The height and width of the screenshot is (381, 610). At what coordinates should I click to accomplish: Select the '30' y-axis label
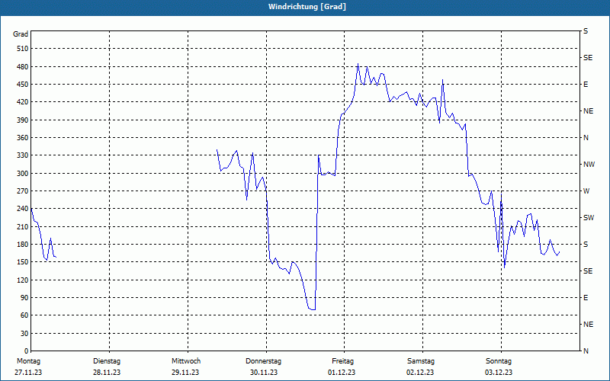pos(24,333)
